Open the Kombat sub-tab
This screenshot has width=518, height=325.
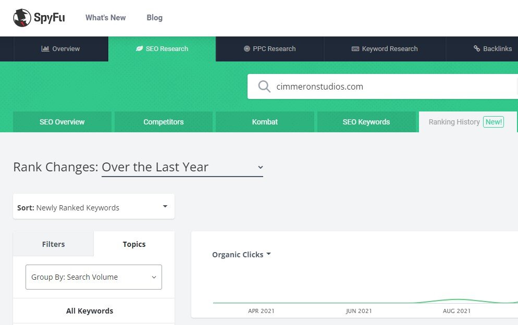click(265, 122)
